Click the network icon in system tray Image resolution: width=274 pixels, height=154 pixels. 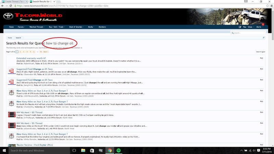click(250, 150)
